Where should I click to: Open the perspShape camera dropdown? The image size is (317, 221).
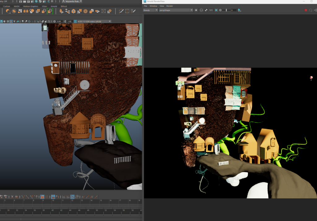[x=176, y=10]
